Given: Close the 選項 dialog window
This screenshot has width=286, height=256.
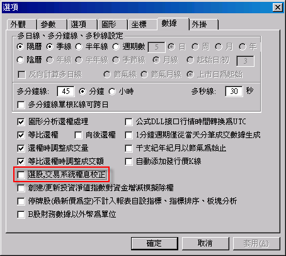Looking at the screenshot, I should (x=278, y=8).
